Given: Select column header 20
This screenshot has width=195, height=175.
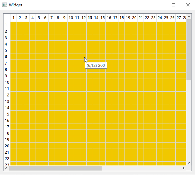Looking at the screenshot, I should (134, 18).
